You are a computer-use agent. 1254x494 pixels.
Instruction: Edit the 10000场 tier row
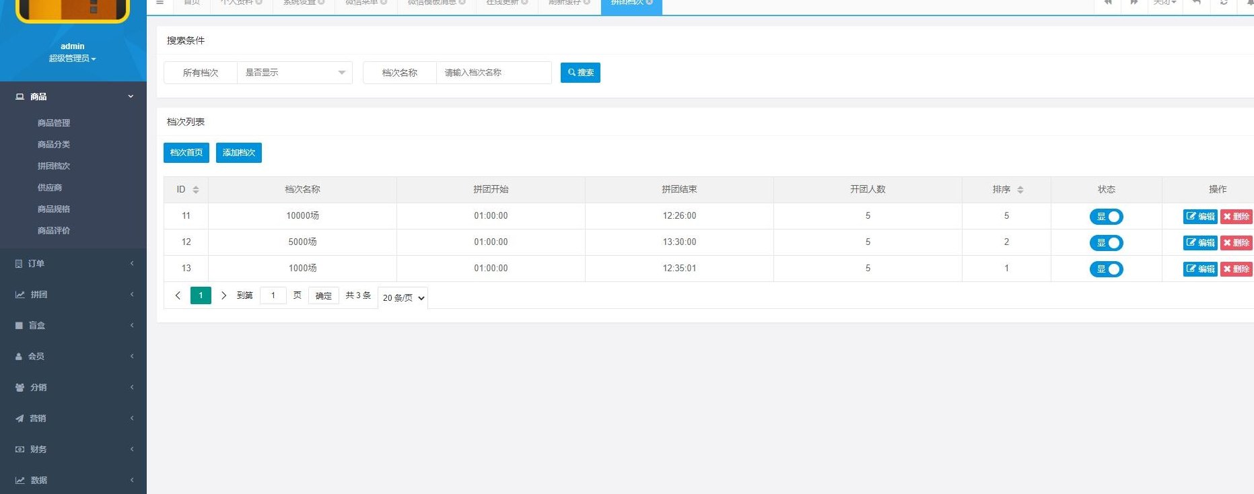pyautogui.click(x=1200, y=217)
